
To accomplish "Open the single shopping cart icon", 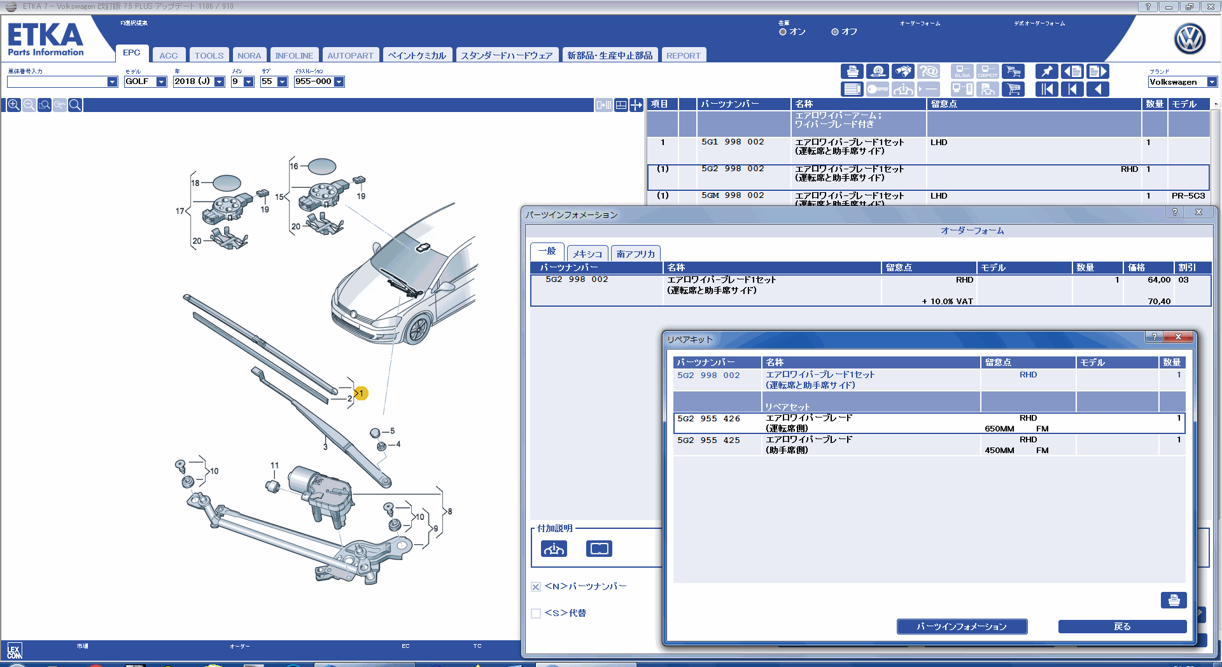I will [1013, 89].
